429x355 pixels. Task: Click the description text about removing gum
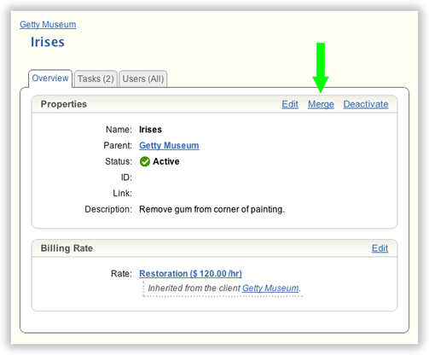point(212,209)
